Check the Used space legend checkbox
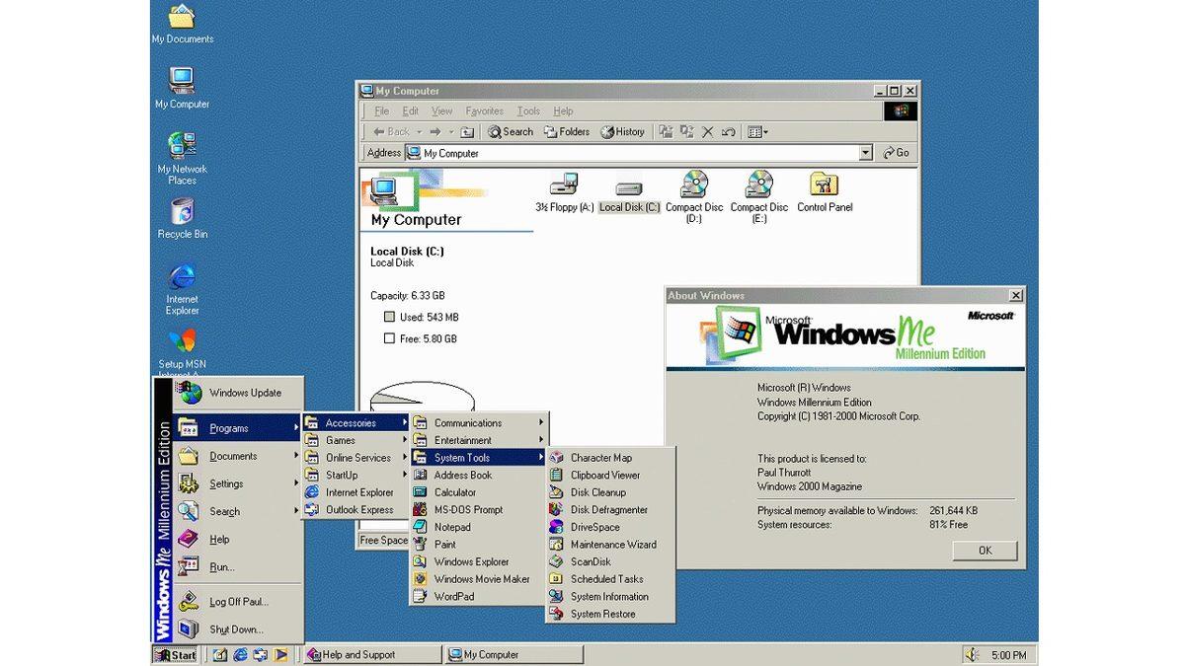The width and height of the screenshot is (1185, 666). coord(390,316)
